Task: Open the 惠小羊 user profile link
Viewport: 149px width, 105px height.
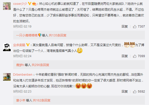Action: 21,100
